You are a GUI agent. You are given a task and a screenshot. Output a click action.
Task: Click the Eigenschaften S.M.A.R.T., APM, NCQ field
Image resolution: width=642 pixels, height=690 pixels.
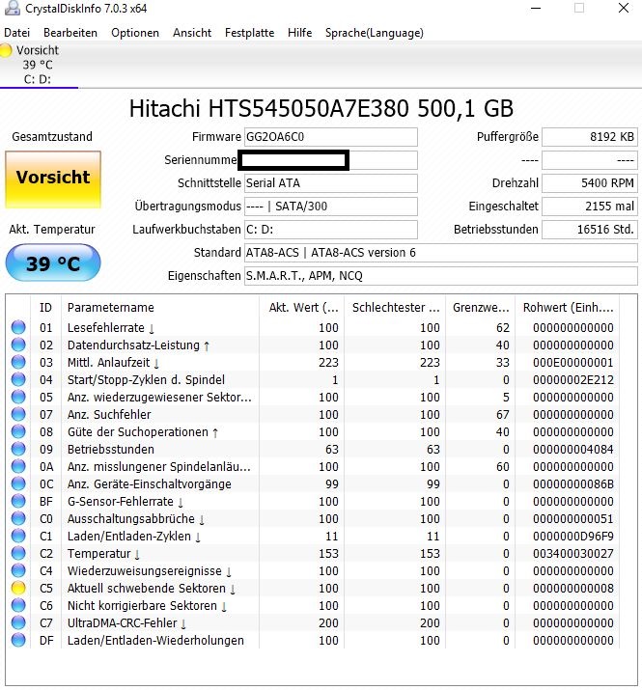tap(441, 276)
